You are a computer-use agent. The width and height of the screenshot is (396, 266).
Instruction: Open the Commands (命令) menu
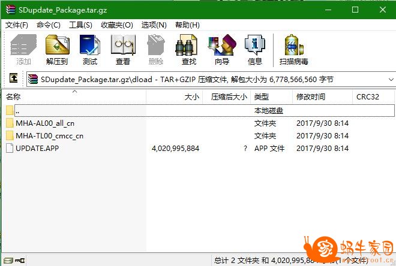pos(48,25)
